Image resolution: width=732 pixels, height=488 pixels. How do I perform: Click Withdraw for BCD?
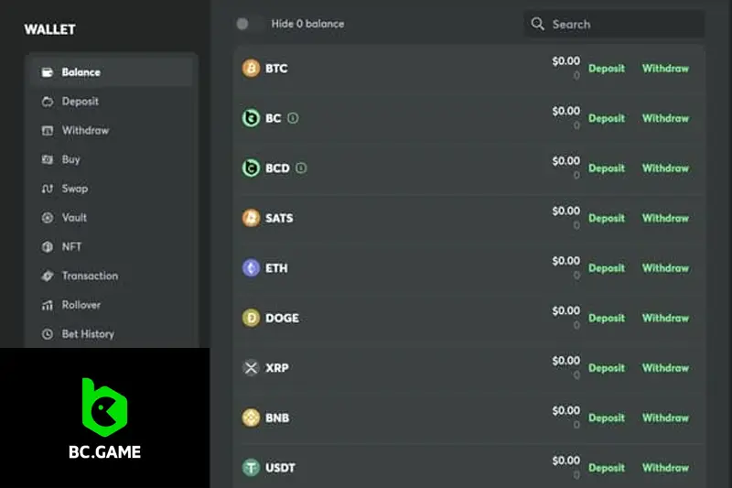[x=665, y=168]
